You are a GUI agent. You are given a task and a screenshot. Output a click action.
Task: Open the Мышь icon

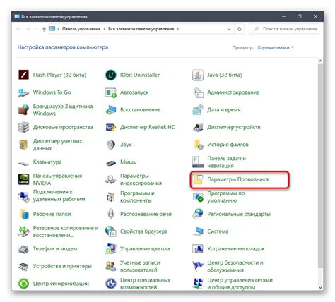[111, 162]
